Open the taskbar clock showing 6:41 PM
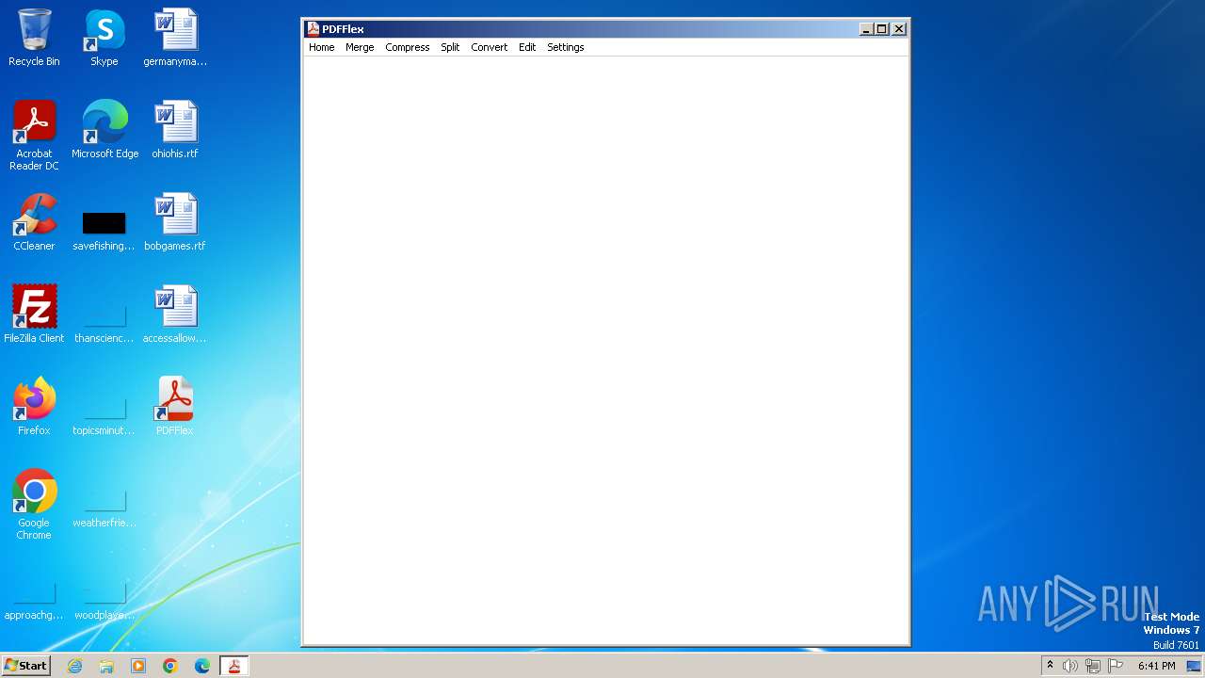The width and height of the screenshot is (1205, 678). 1156,666
